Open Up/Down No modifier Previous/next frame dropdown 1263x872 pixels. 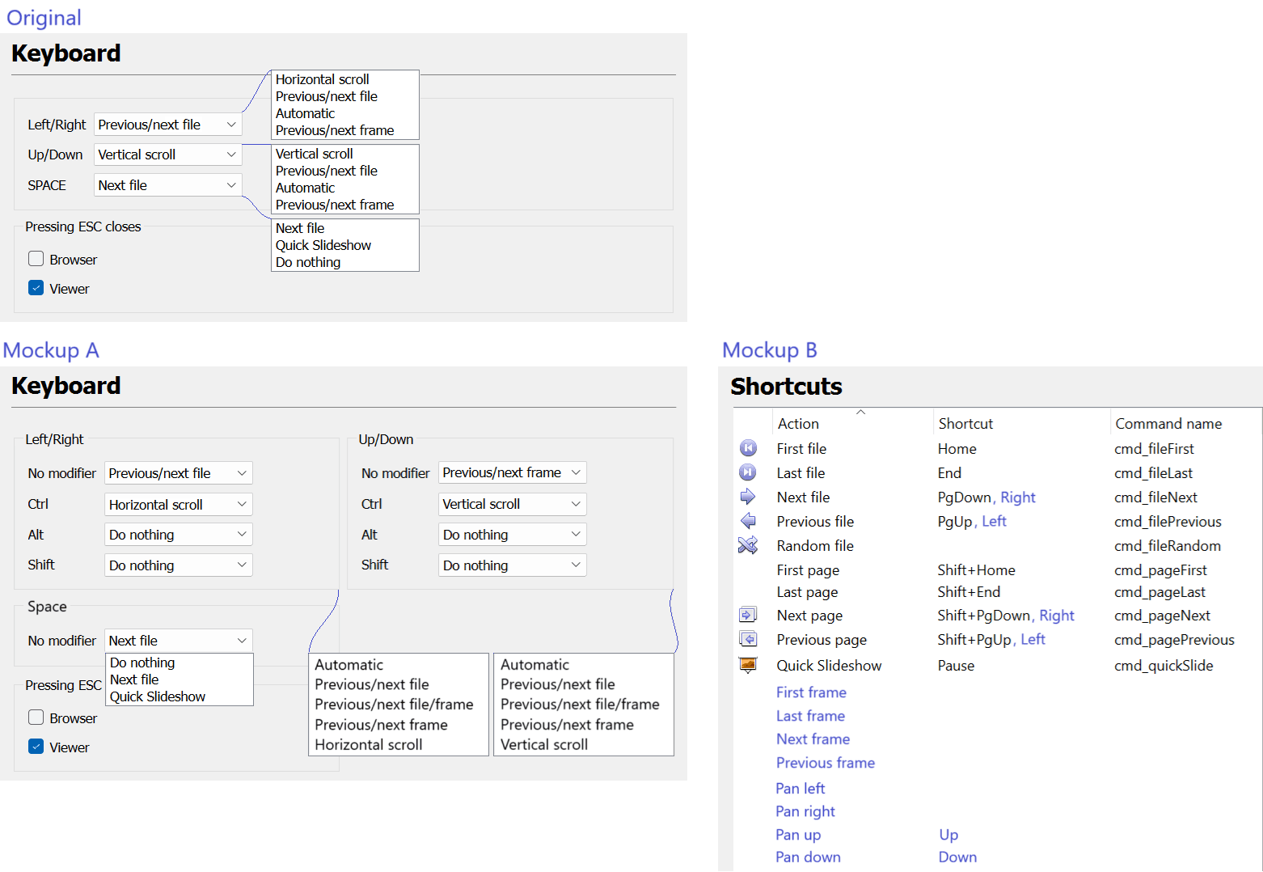click(x=512, y=472)
